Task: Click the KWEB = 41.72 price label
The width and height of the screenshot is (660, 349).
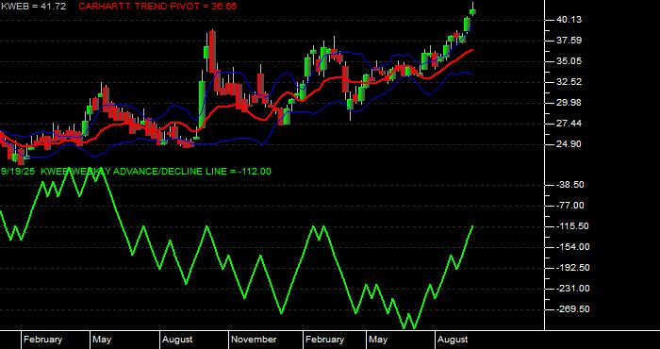Action: tap(33, 7)
